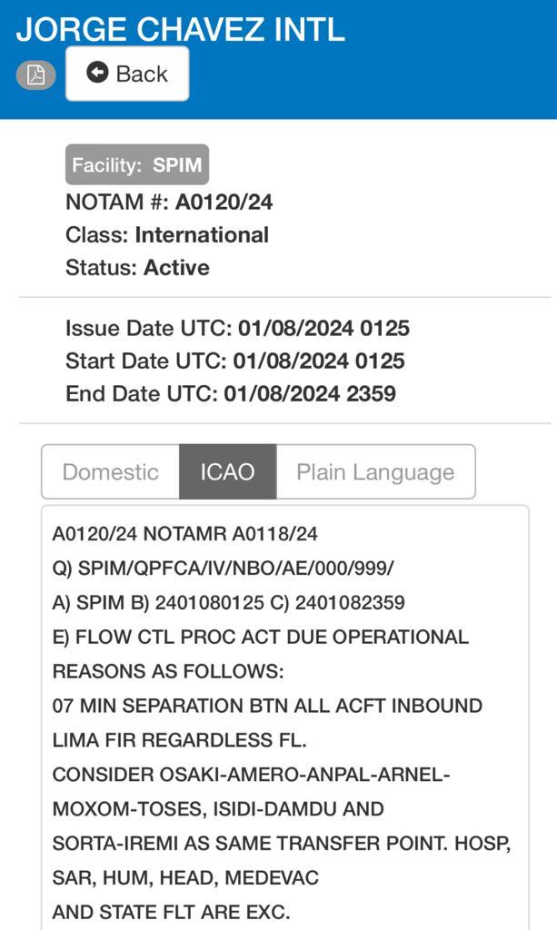Click the left arrow icon in Back
Image resolution: width=557 pixels, height=930 pixels.
coord(97,73)
